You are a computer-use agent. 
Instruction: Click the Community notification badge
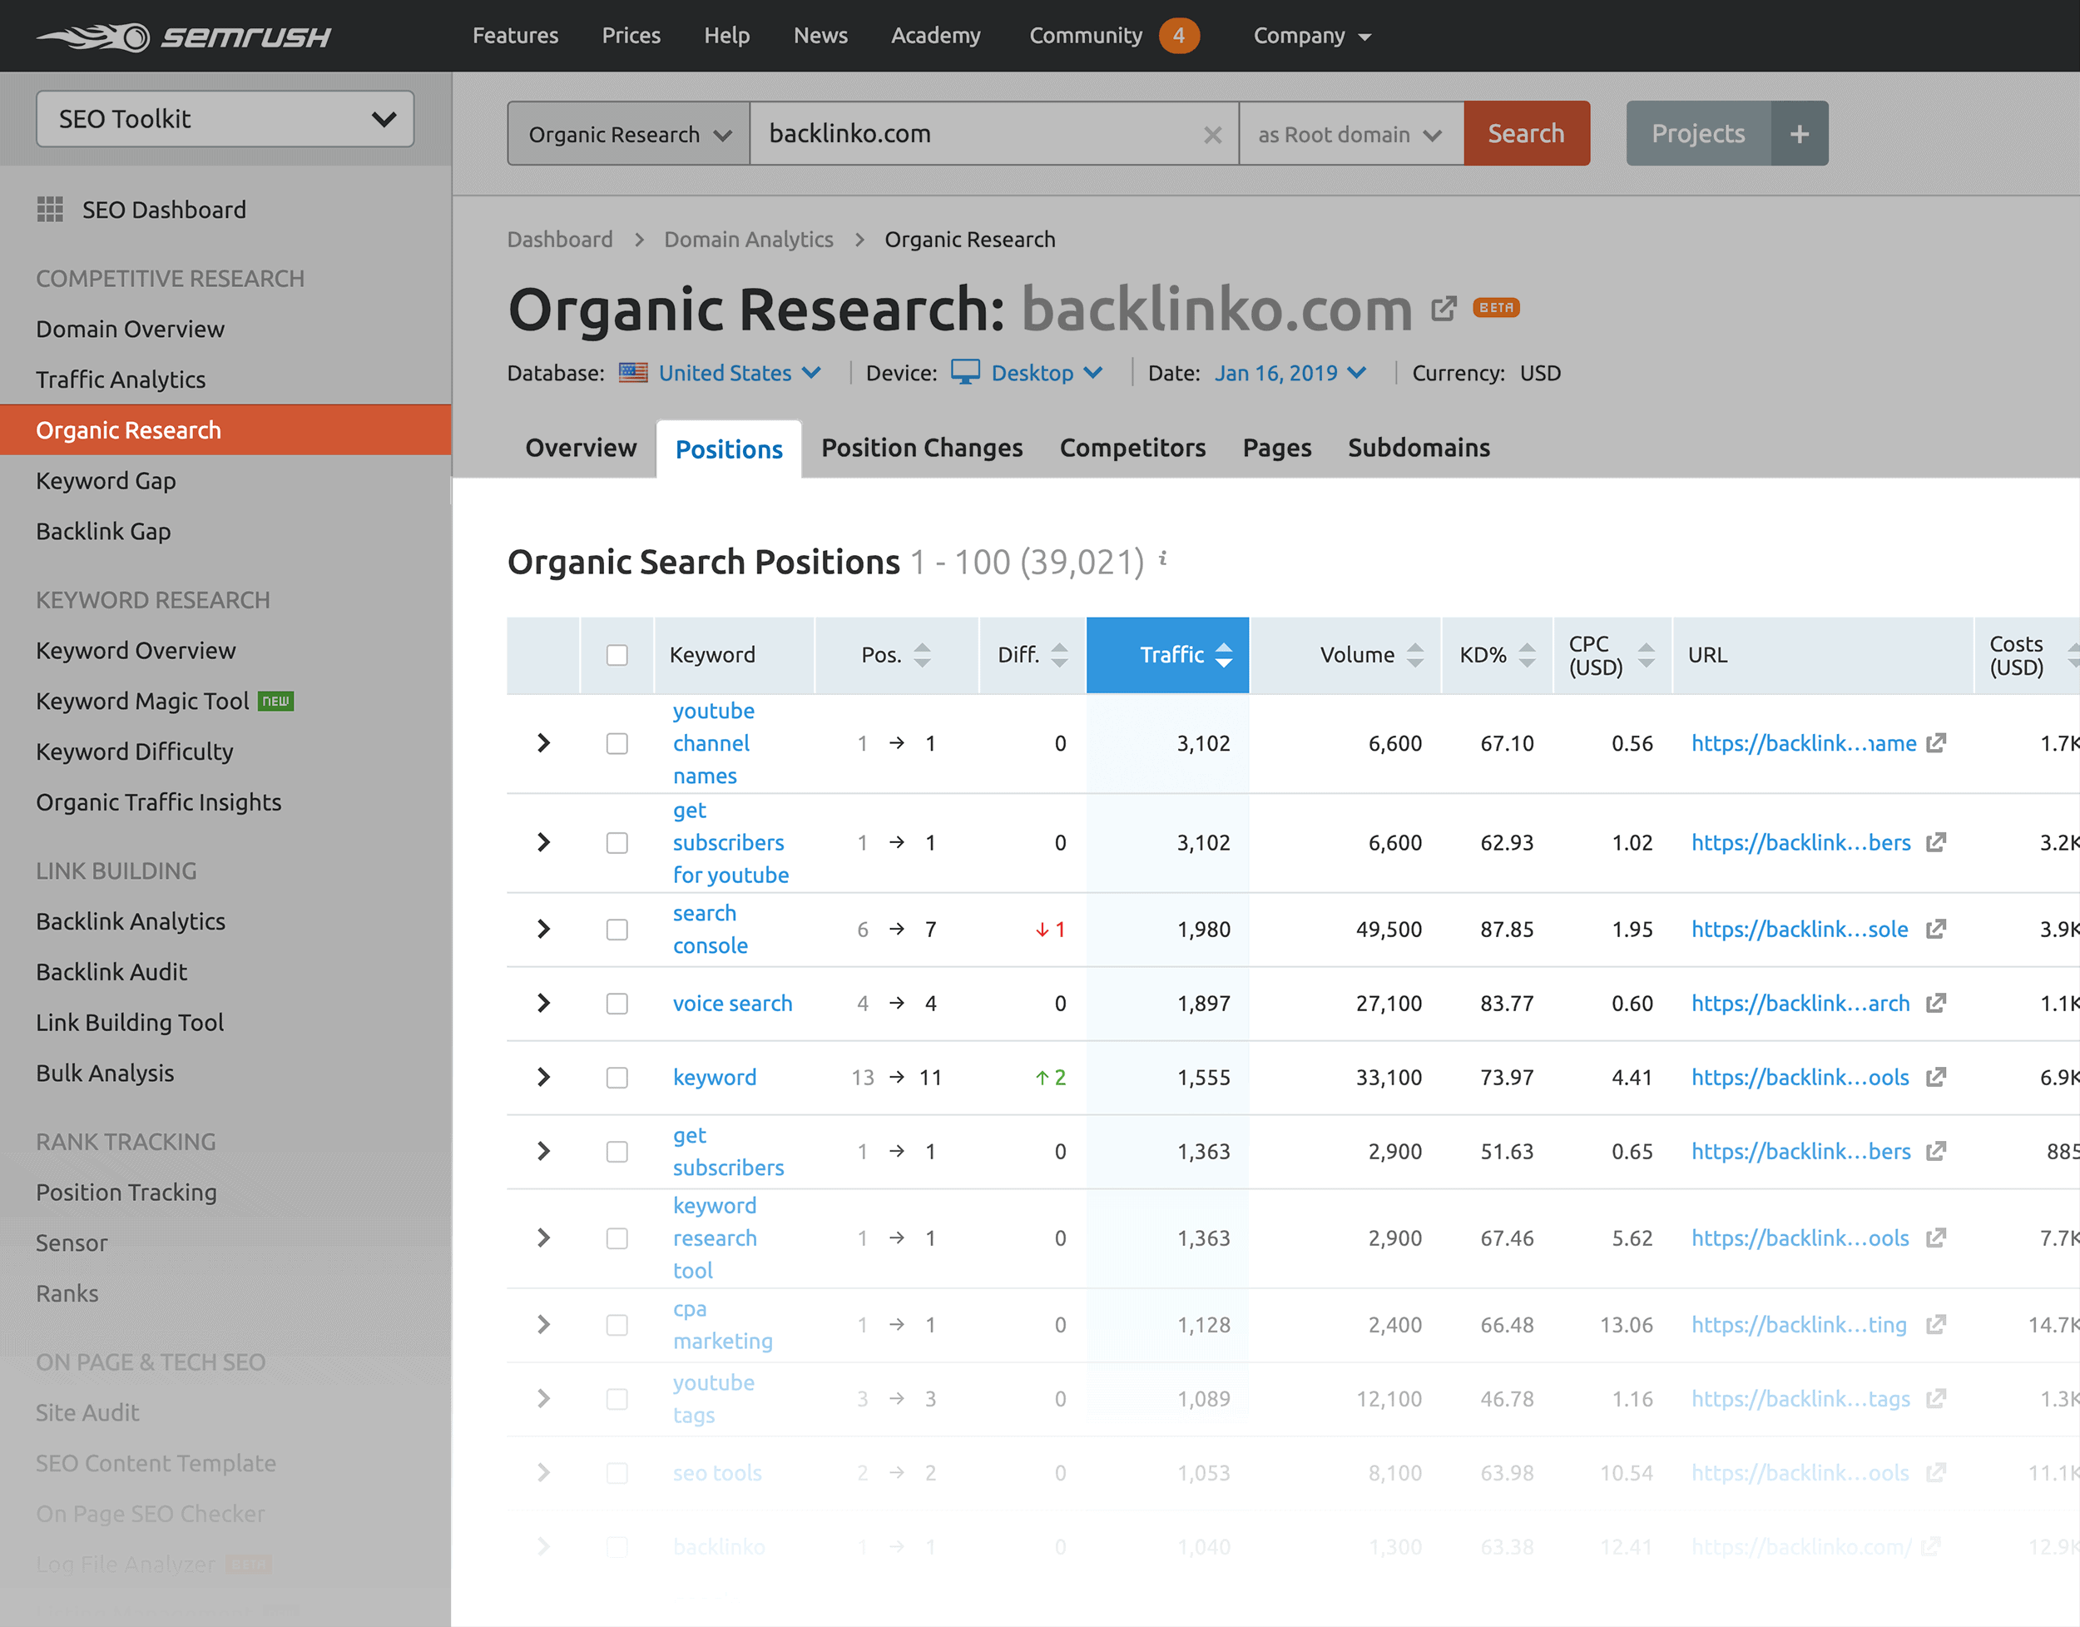pos(1176,34)
